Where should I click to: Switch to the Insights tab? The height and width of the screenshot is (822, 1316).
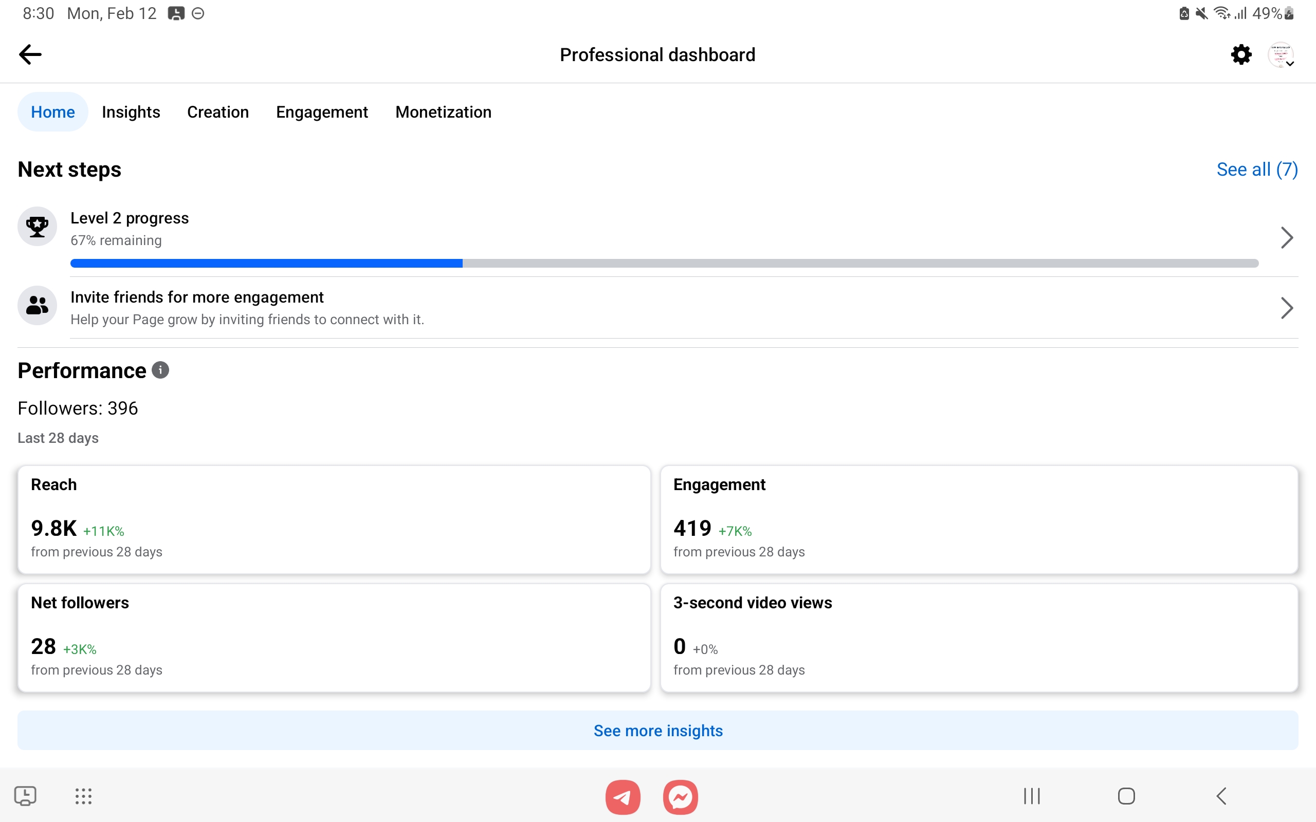click(131, 112)
